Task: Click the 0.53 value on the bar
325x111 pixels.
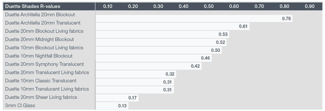Action: 223,34
